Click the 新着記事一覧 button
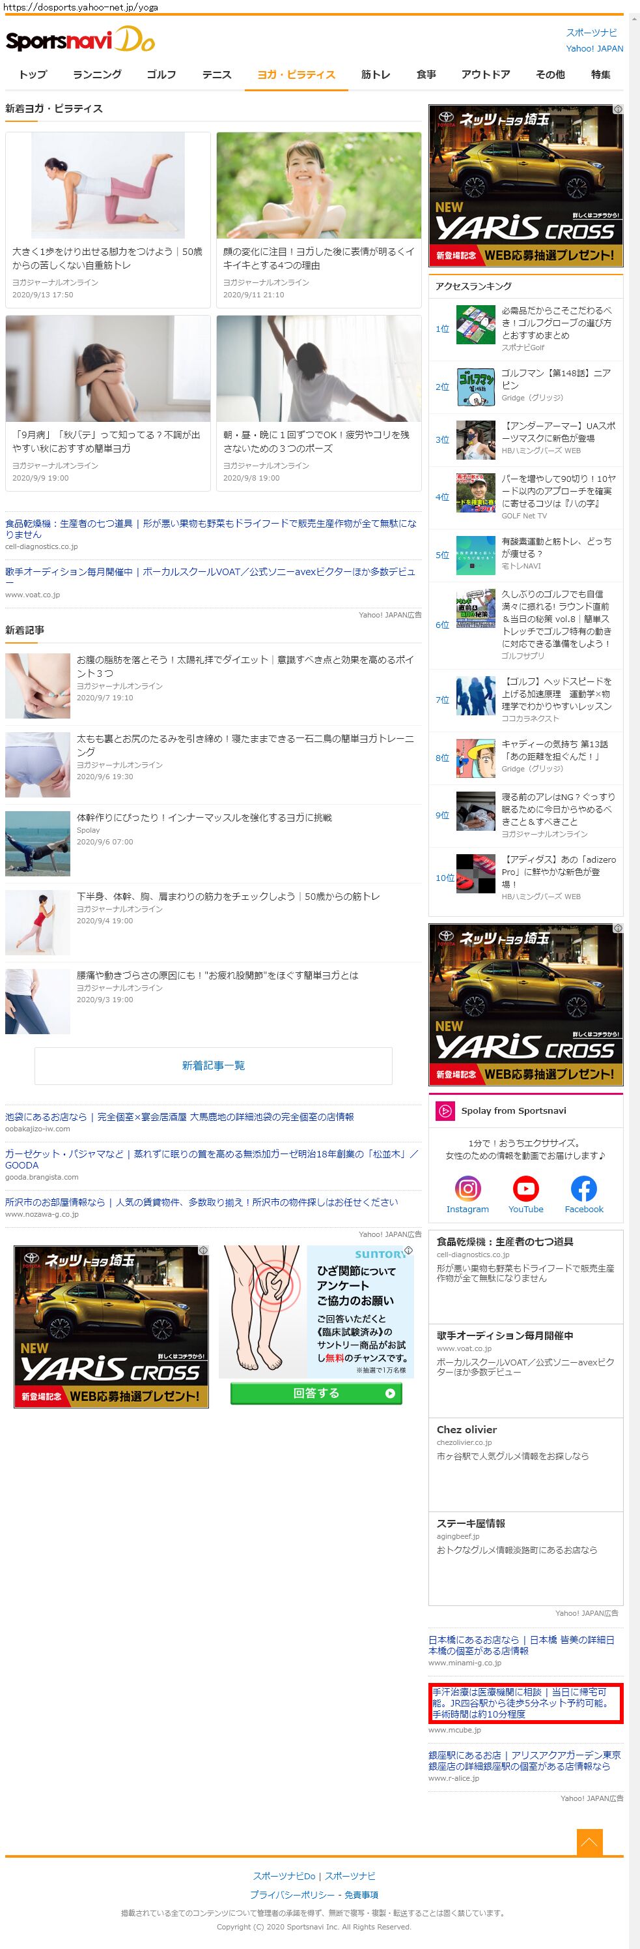Viewport: 640px width, 1949px height. [213, 1065]
